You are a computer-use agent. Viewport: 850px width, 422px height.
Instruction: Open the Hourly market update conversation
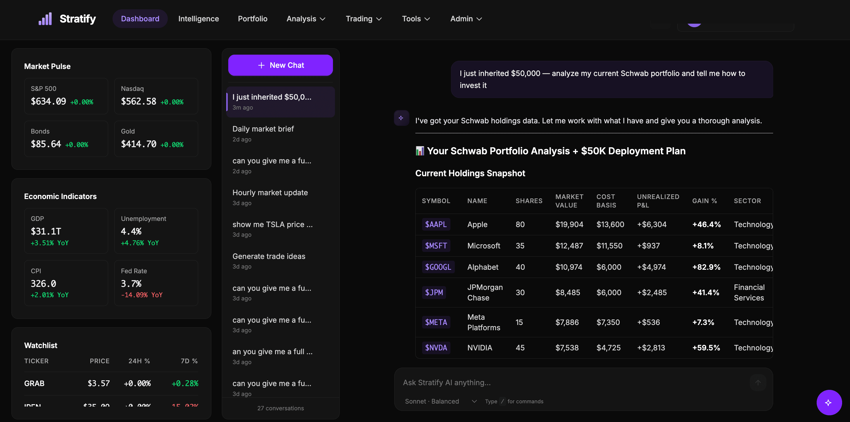click(280, 197)
